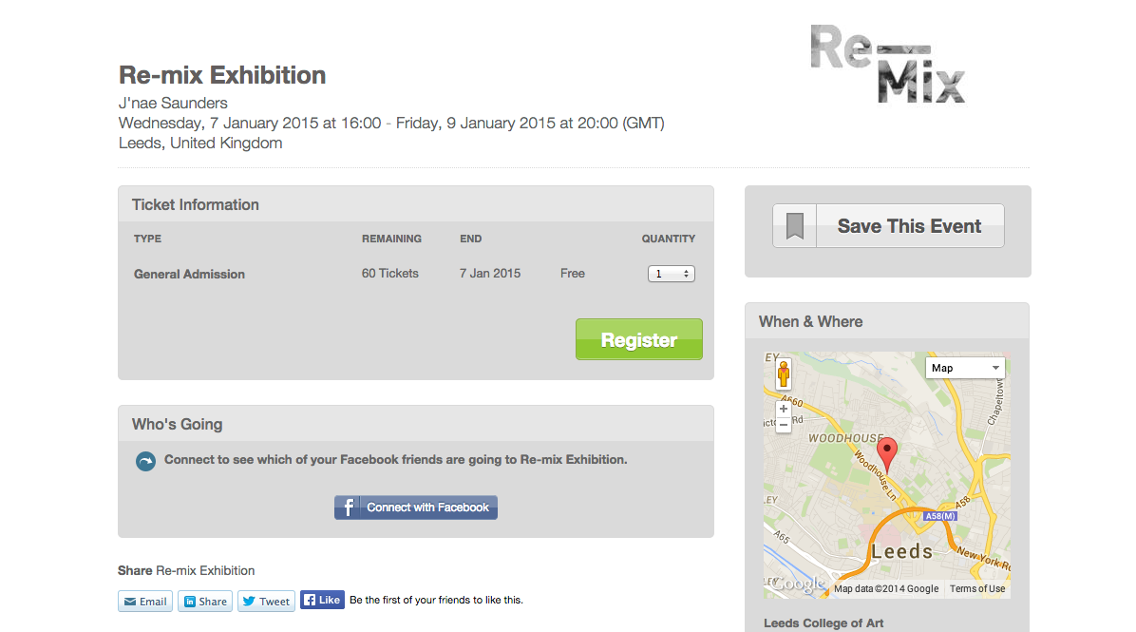This screenshot has width=1136, height=632.
Task: Open the map Terms of Use link
Action: 977,588
